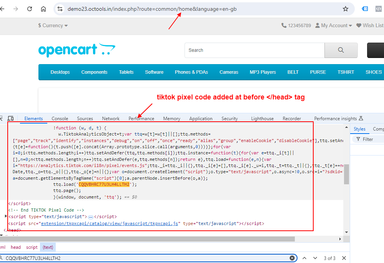Select the Styles sidebar tab
The image size is (384, 263).
[x=359, y=129]
